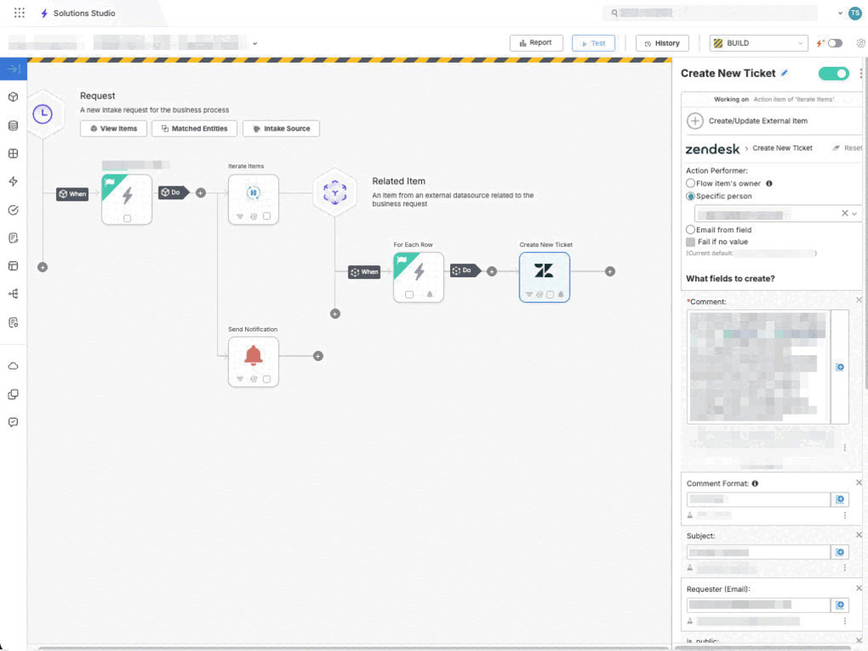Image resolution: width=868 pixels, height=651 pixels.
Task: Open the History view
Action: tap(662, 43)
